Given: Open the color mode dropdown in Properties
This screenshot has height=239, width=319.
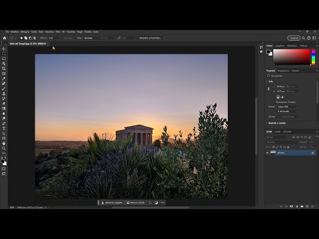Looking at the screenshot, I should pyautogui.click(x=288, y=107).
